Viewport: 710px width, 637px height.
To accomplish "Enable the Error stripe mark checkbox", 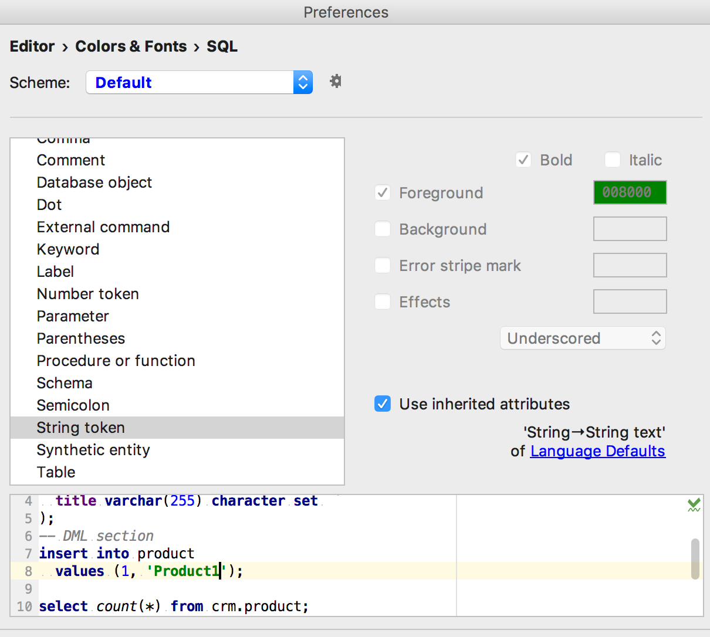I will point(383,266).
